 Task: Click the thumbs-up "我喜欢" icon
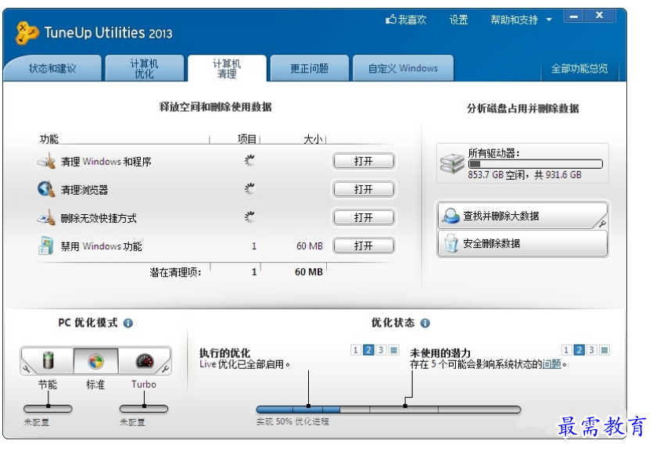click(x=391, y=19)
